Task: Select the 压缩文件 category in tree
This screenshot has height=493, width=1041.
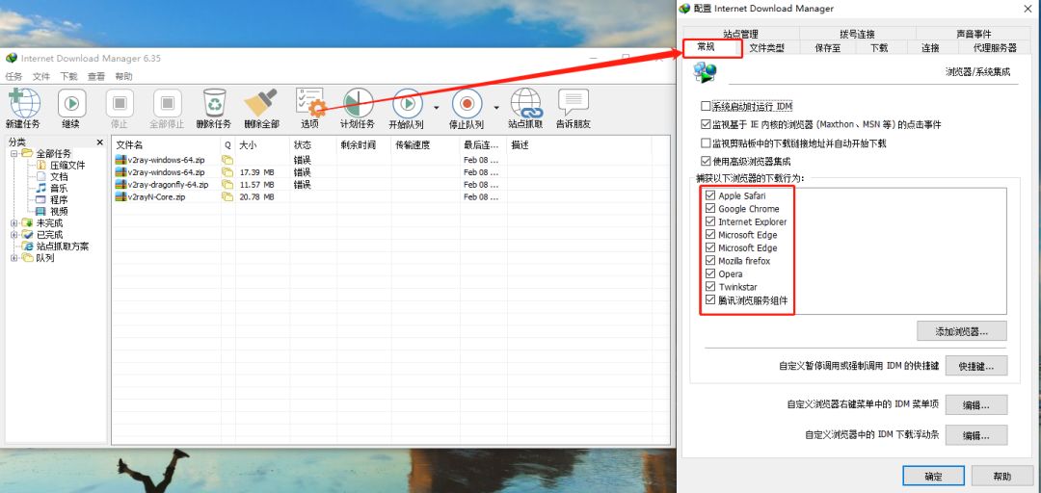Action: 67,166
